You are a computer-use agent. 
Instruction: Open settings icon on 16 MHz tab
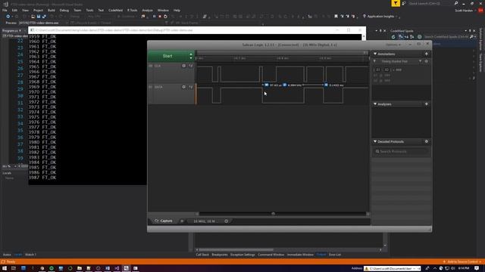click(x=226, y=221)
